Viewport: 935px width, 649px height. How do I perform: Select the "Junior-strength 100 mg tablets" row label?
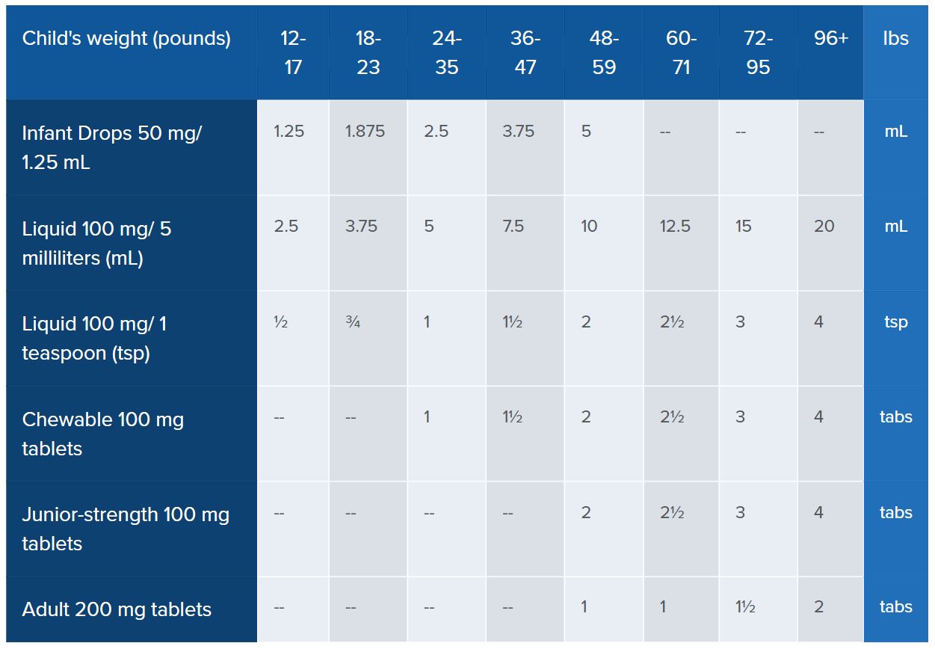[126, 529]
